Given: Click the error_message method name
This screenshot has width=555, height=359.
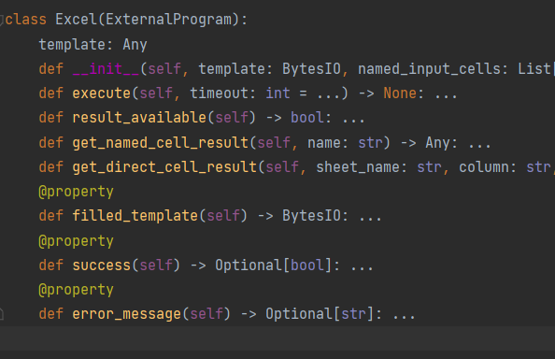Looking at the screenshot, I should point(127,314).
